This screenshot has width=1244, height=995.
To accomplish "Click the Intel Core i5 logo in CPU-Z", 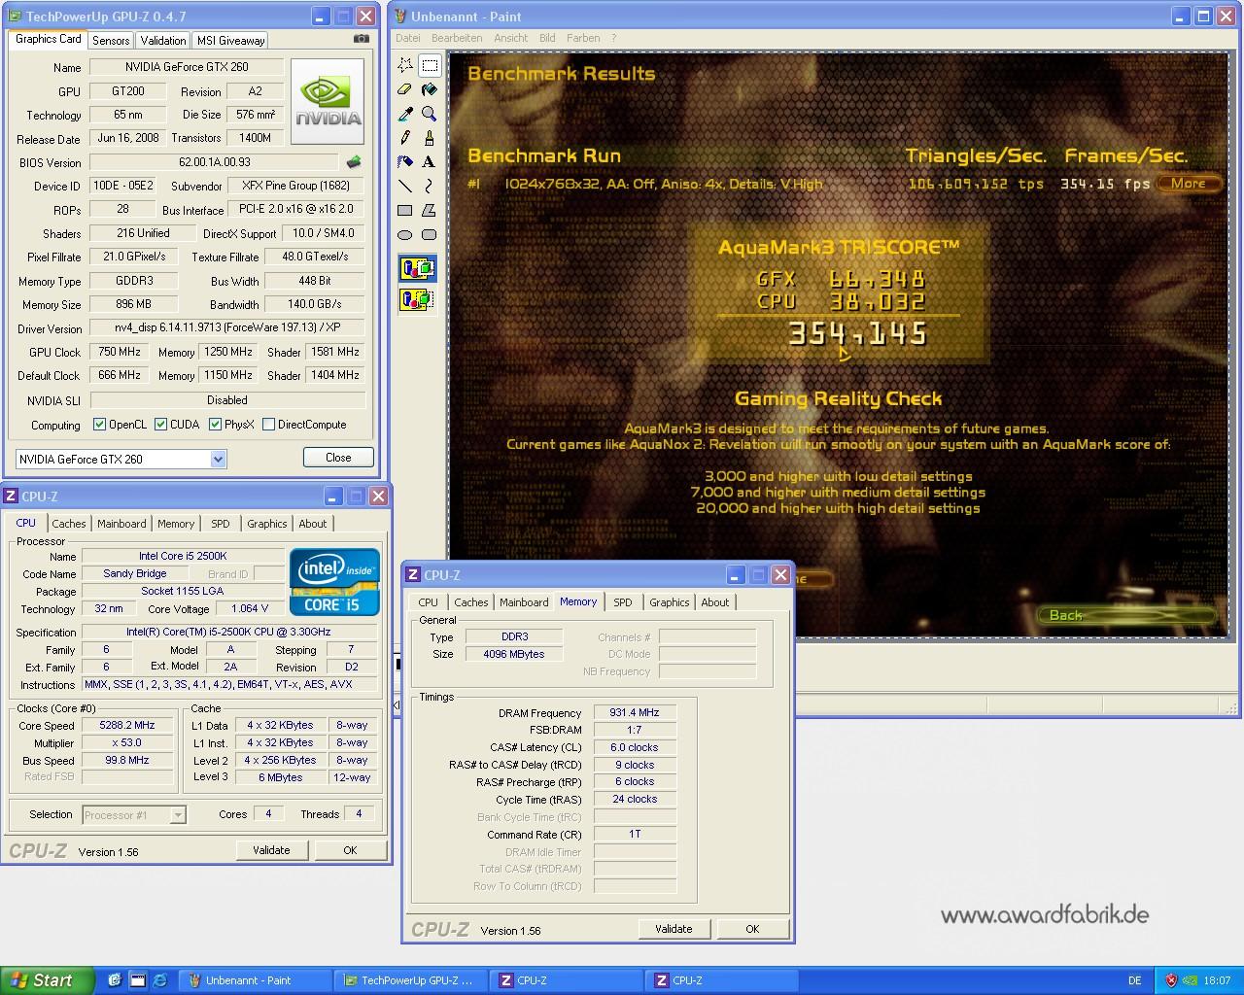I will (334, 582).
